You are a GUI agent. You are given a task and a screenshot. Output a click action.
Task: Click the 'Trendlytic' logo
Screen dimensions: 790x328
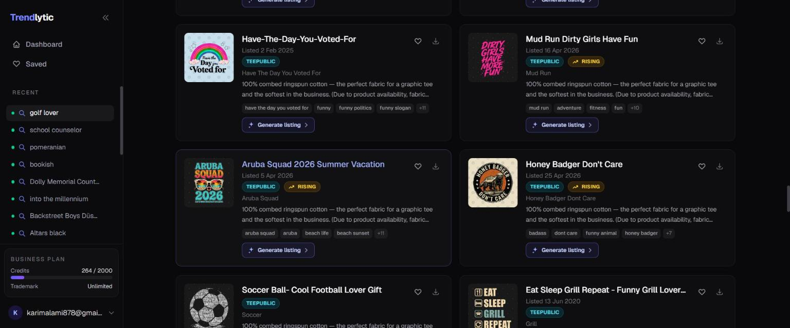click(x=32, y=17)
